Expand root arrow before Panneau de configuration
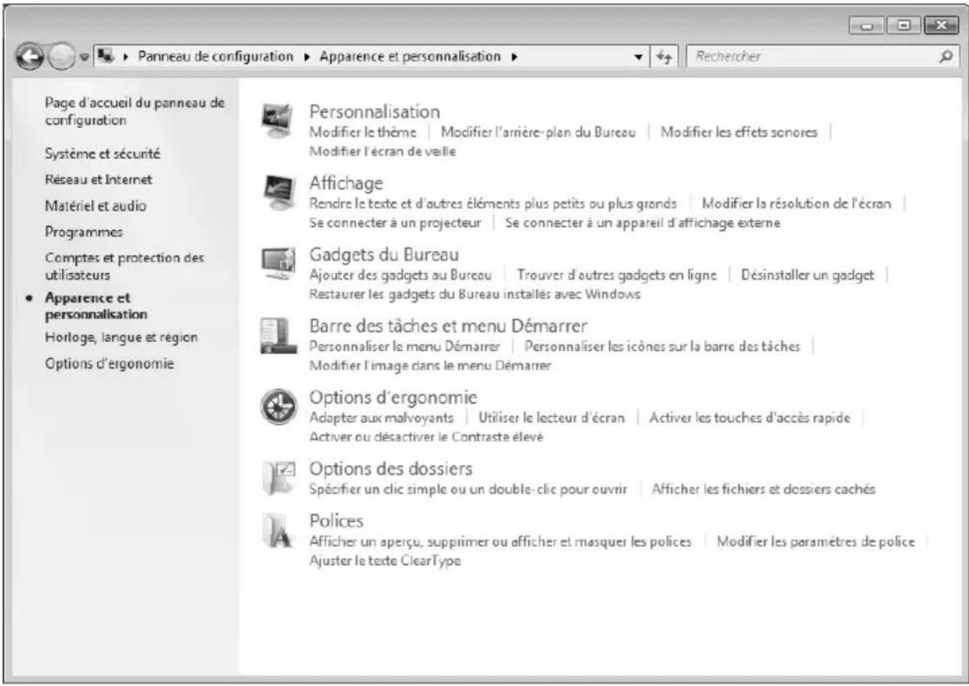The width and height of the screenshot is (969, 686). 126,57
